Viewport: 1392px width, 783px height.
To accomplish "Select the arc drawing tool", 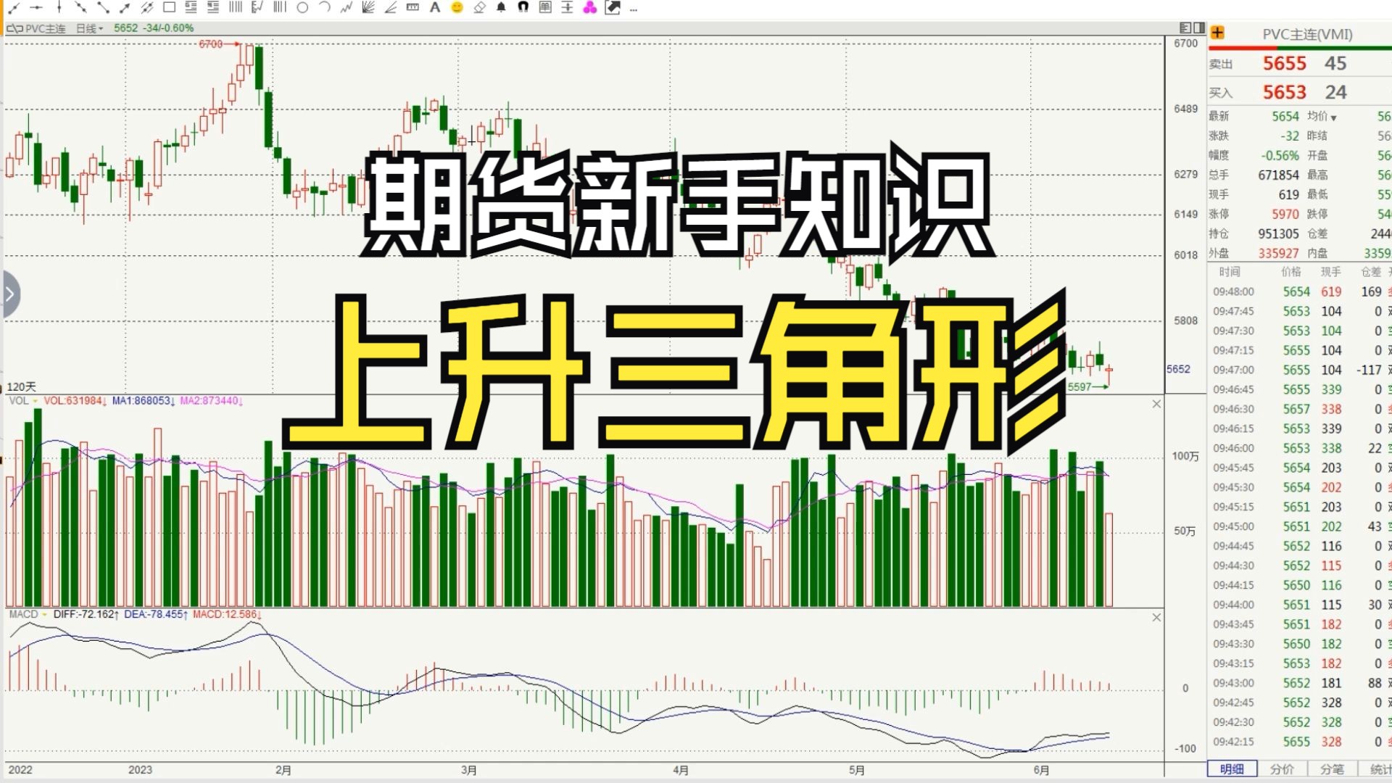I will 325,8.
